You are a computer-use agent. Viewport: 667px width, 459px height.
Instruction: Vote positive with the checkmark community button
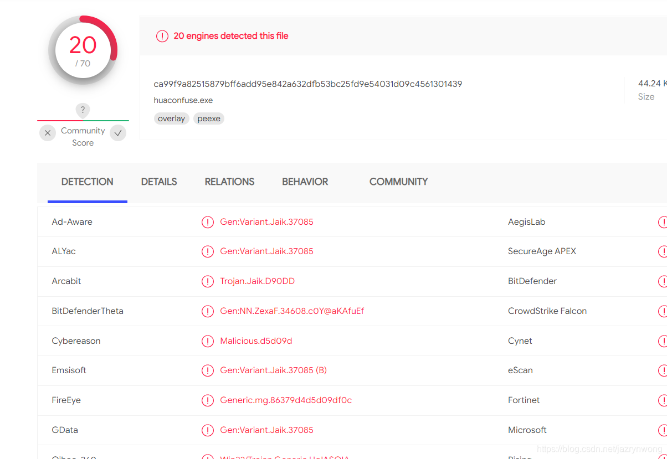point(118,133)
